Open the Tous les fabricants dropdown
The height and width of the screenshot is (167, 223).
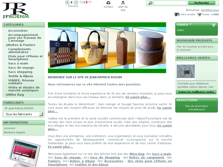click(23, 114)
